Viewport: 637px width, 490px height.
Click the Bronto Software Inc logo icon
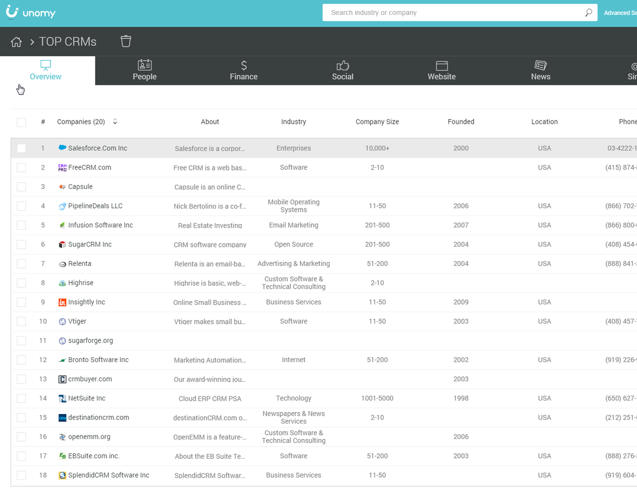(x=63, y=360)
